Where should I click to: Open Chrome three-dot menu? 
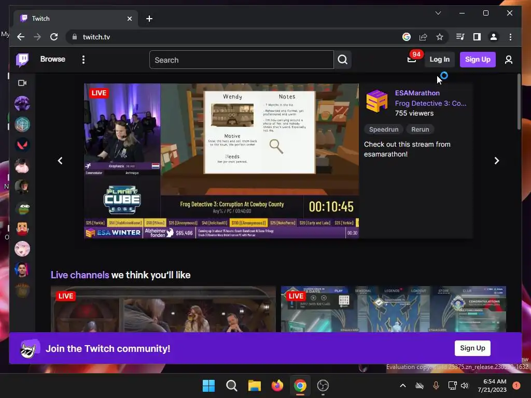pos(510,37)
